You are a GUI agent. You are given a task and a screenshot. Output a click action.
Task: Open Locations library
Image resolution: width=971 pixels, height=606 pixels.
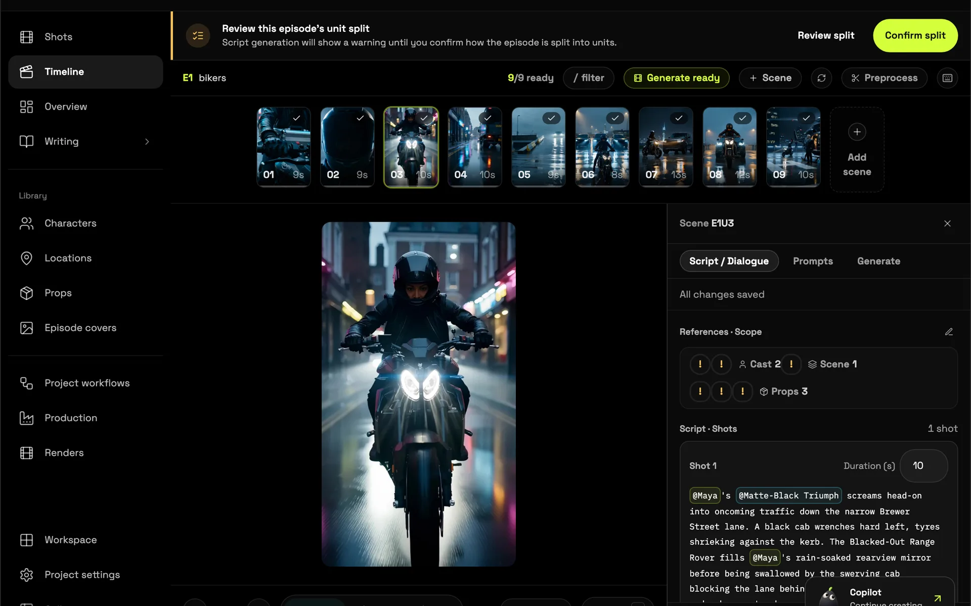click(x=85, y=258)
